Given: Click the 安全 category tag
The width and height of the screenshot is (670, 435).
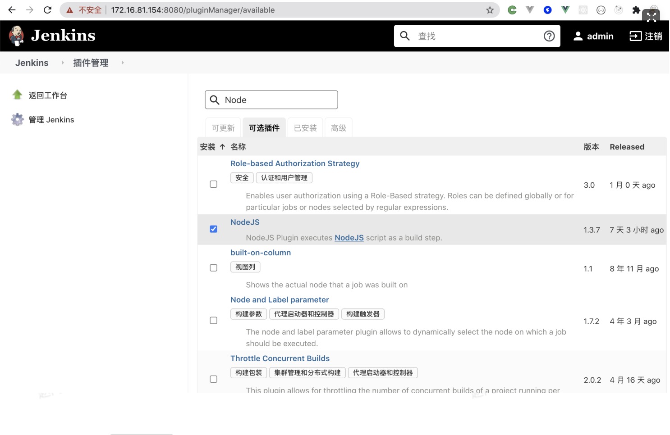Looking at the screenshot, I should click(x=242, y=178).
